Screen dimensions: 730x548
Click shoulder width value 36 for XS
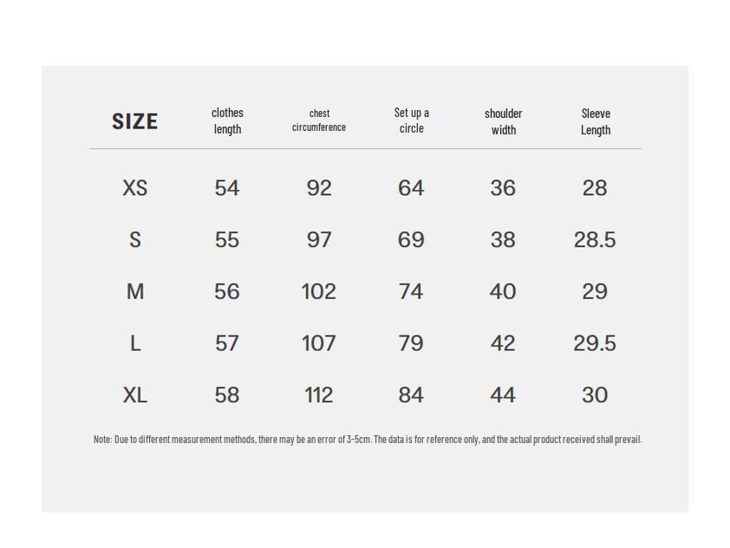[503, 188]
